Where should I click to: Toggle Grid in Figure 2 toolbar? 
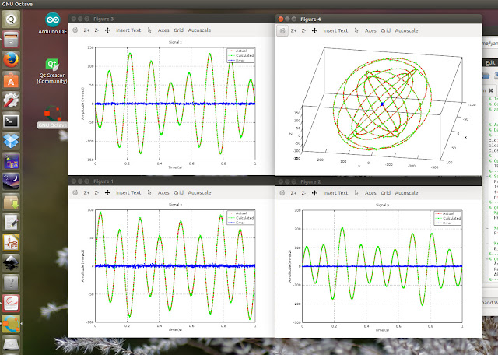(386, 193)
